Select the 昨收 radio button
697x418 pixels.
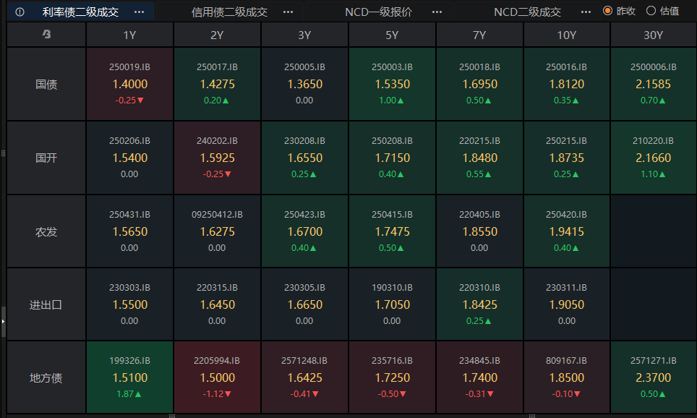tap(607, 11)
